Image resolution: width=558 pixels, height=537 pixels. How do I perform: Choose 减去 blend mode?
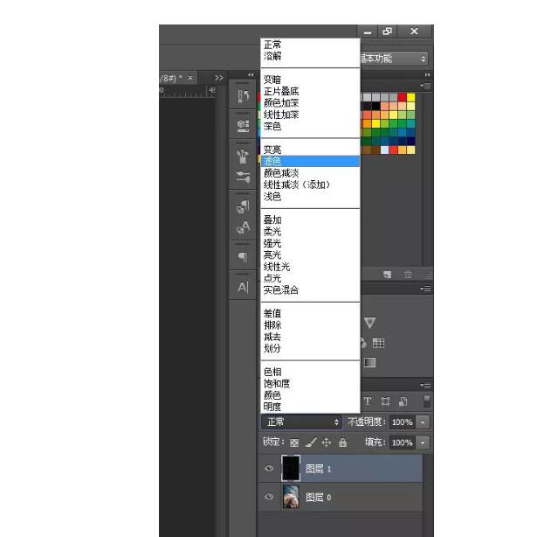[x=272, y=337]
